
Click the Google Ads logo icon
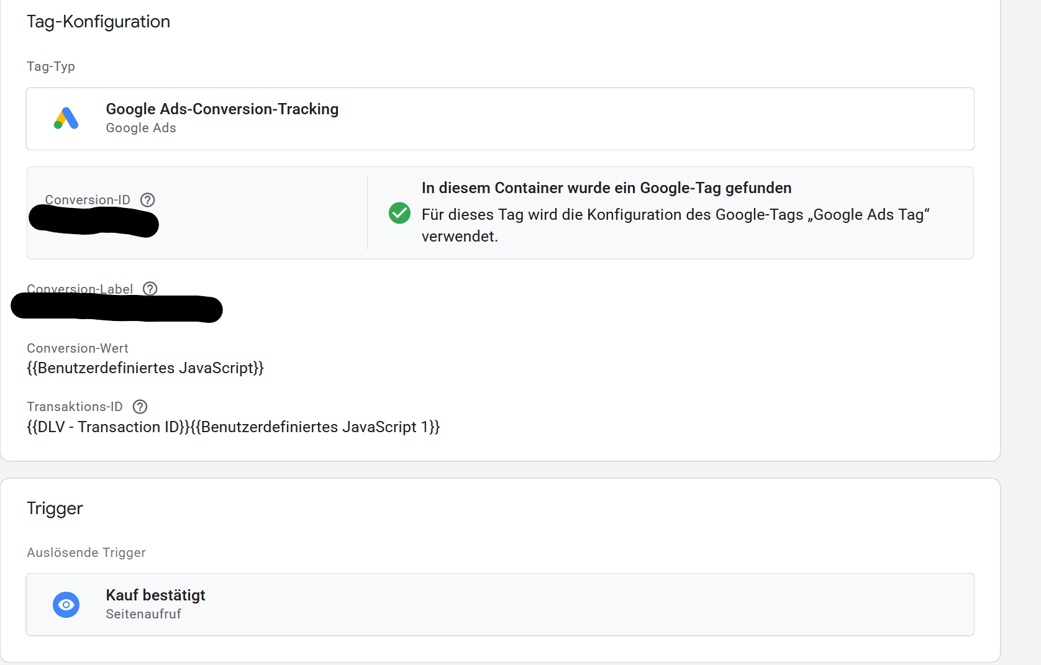66,118
